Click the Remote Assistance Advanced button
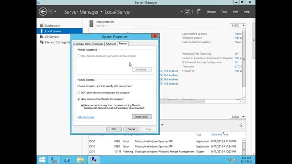The image size is (292, 164). 142,70
